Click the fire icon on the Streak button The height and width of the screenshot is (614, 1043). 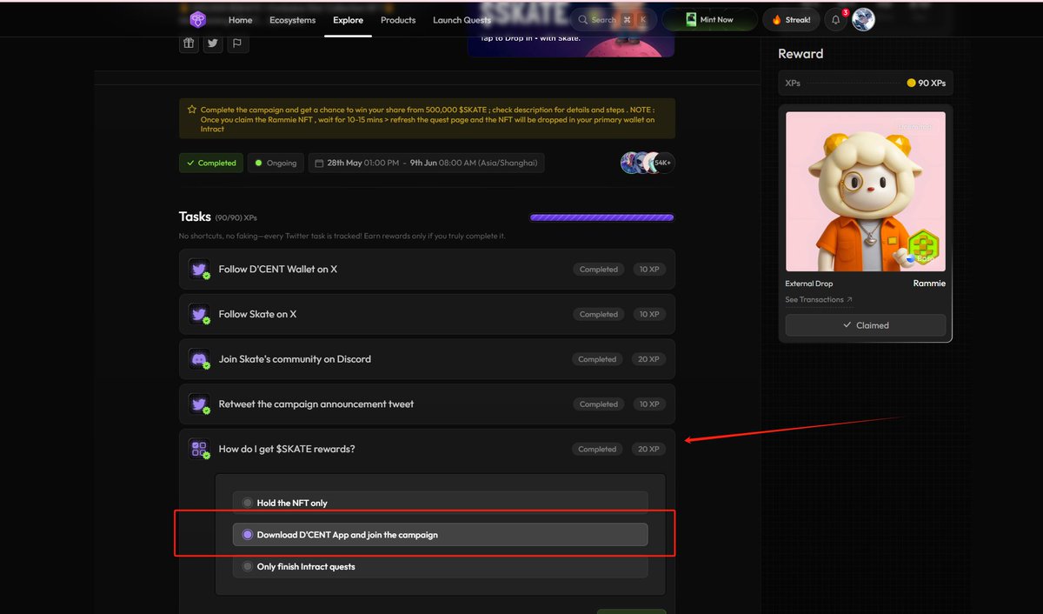coord(777,20)
